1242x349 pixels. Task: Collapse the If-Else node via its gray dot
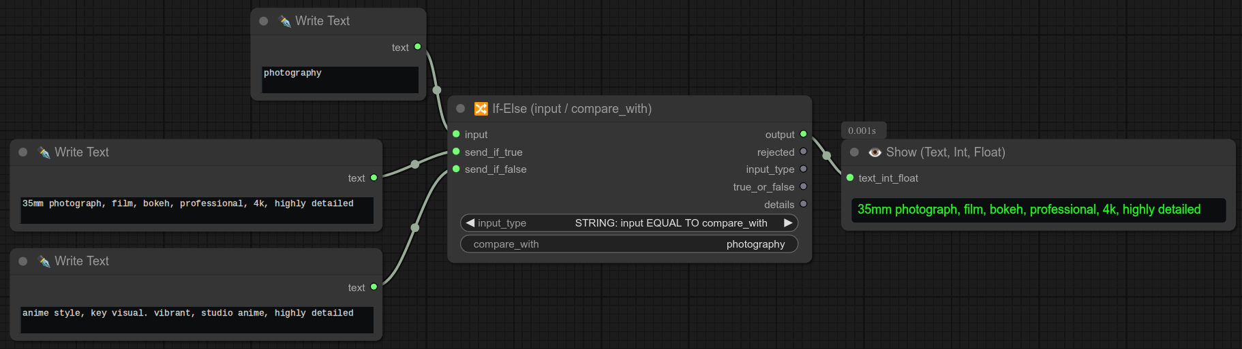point(460,108)
